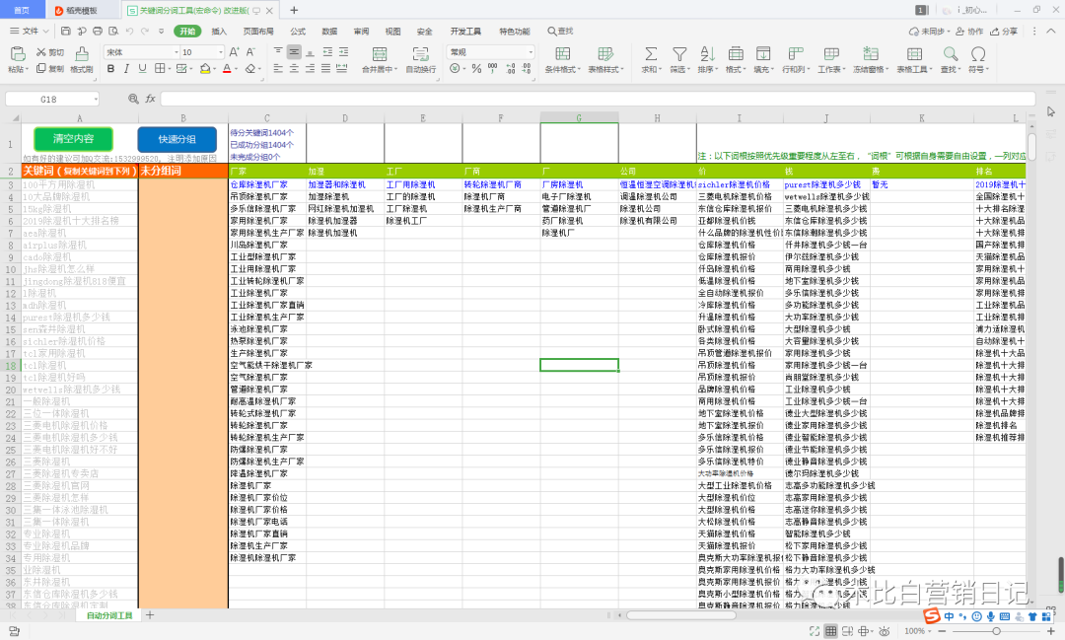This screenshot has height=640, width=1065.
Task: Toggle center horizontal alignment
Action: point(294,69)
